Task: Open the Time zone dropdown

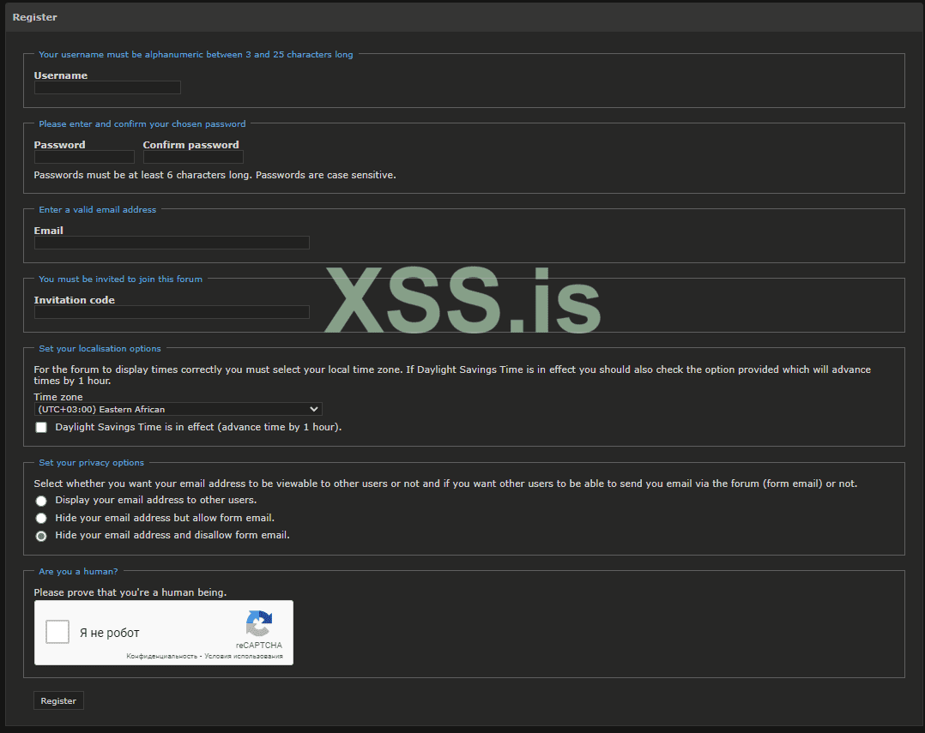Action: (178, 409)
